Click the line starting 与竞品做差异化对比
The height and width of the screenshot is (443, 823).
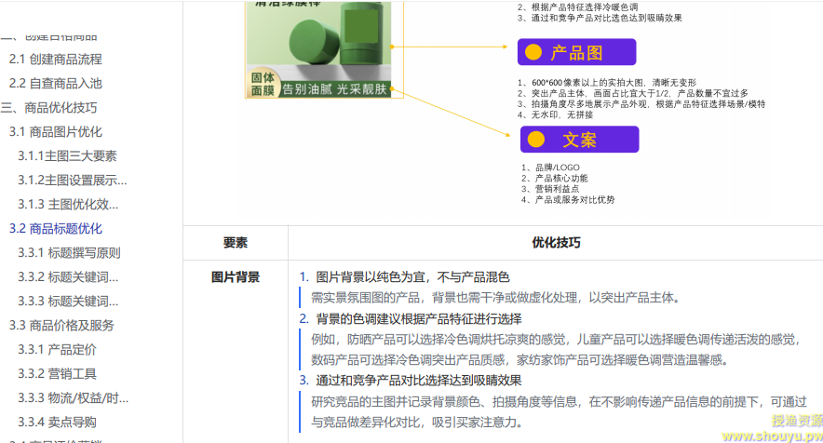click(x=417, y=422)
